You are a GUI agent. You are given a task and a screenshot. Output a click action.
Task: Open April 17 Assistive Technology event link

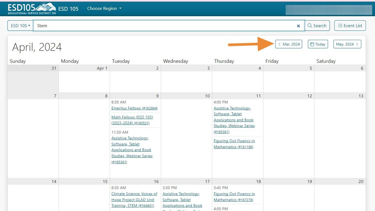coord(182,200)
